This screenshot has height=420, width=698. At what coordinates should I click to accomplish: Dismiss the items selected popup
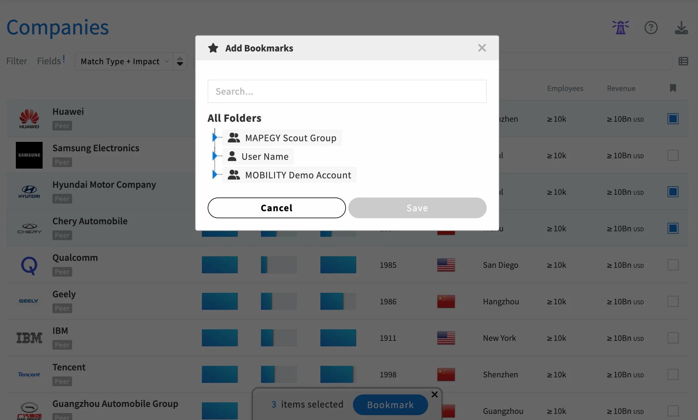(435, 394)
